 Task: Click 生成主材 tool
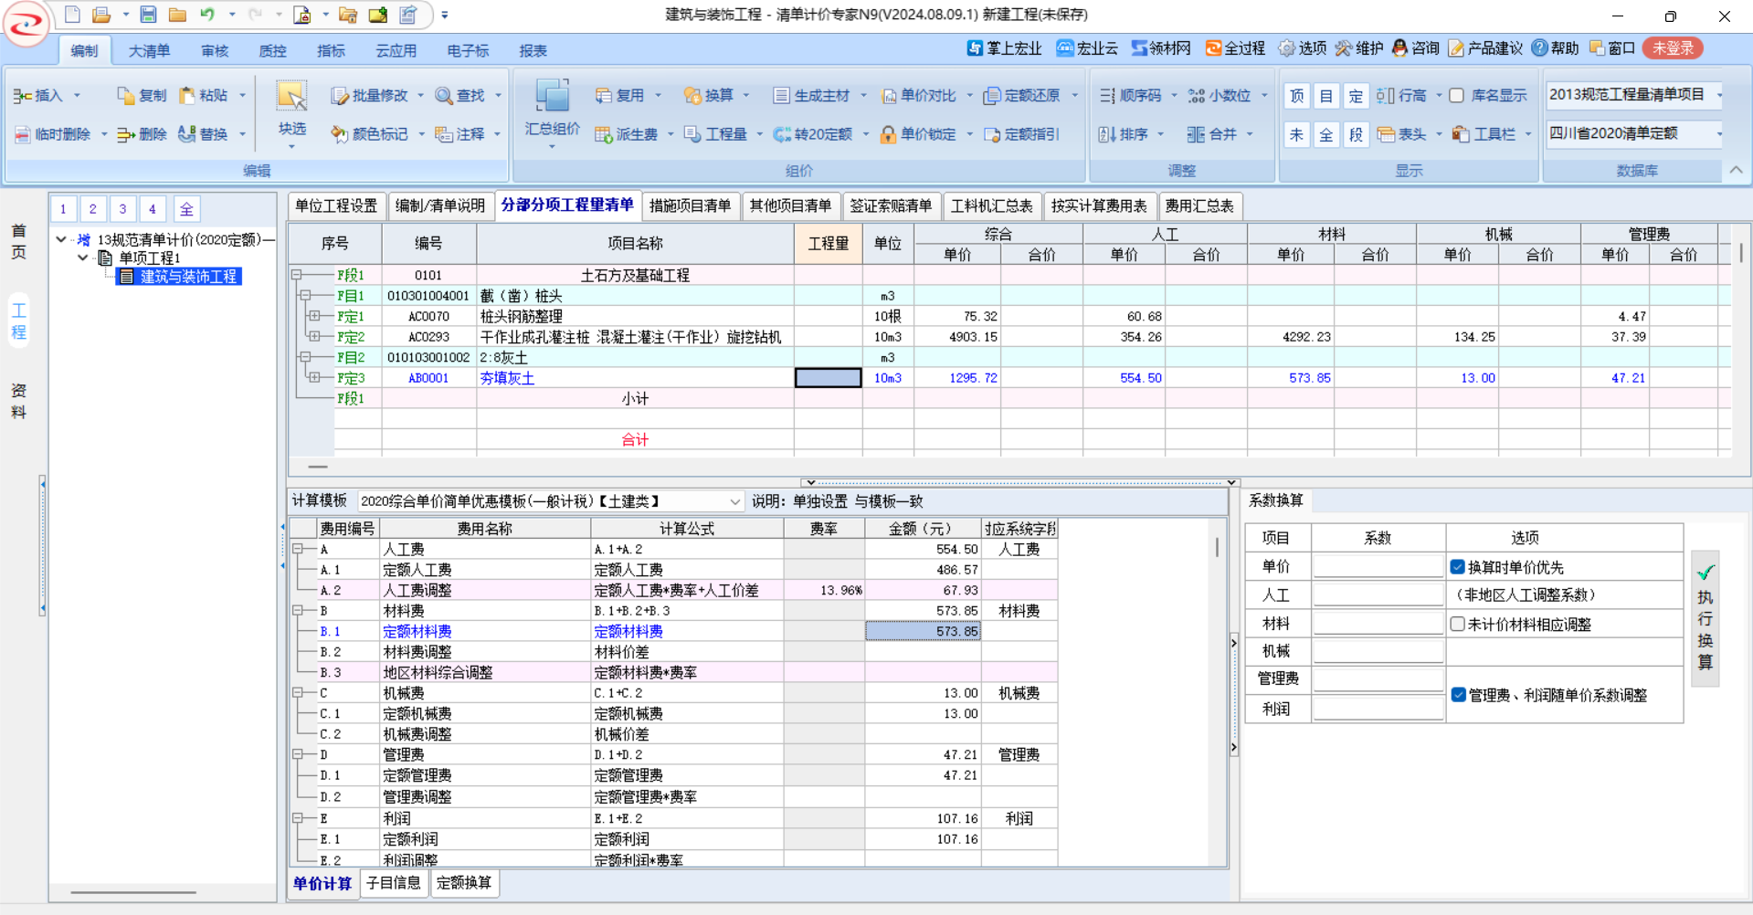(811, 96)
